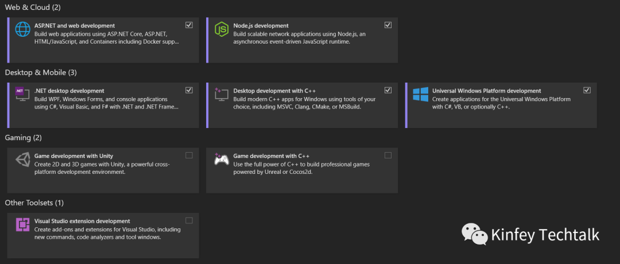Screen dimensions: 620x264
Task: Check Game development with C++ checkbox
Action: pyautogui.click(x=388, y=156)
